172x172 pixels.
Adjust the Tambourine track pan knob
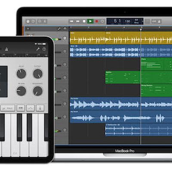coord(65,130)
